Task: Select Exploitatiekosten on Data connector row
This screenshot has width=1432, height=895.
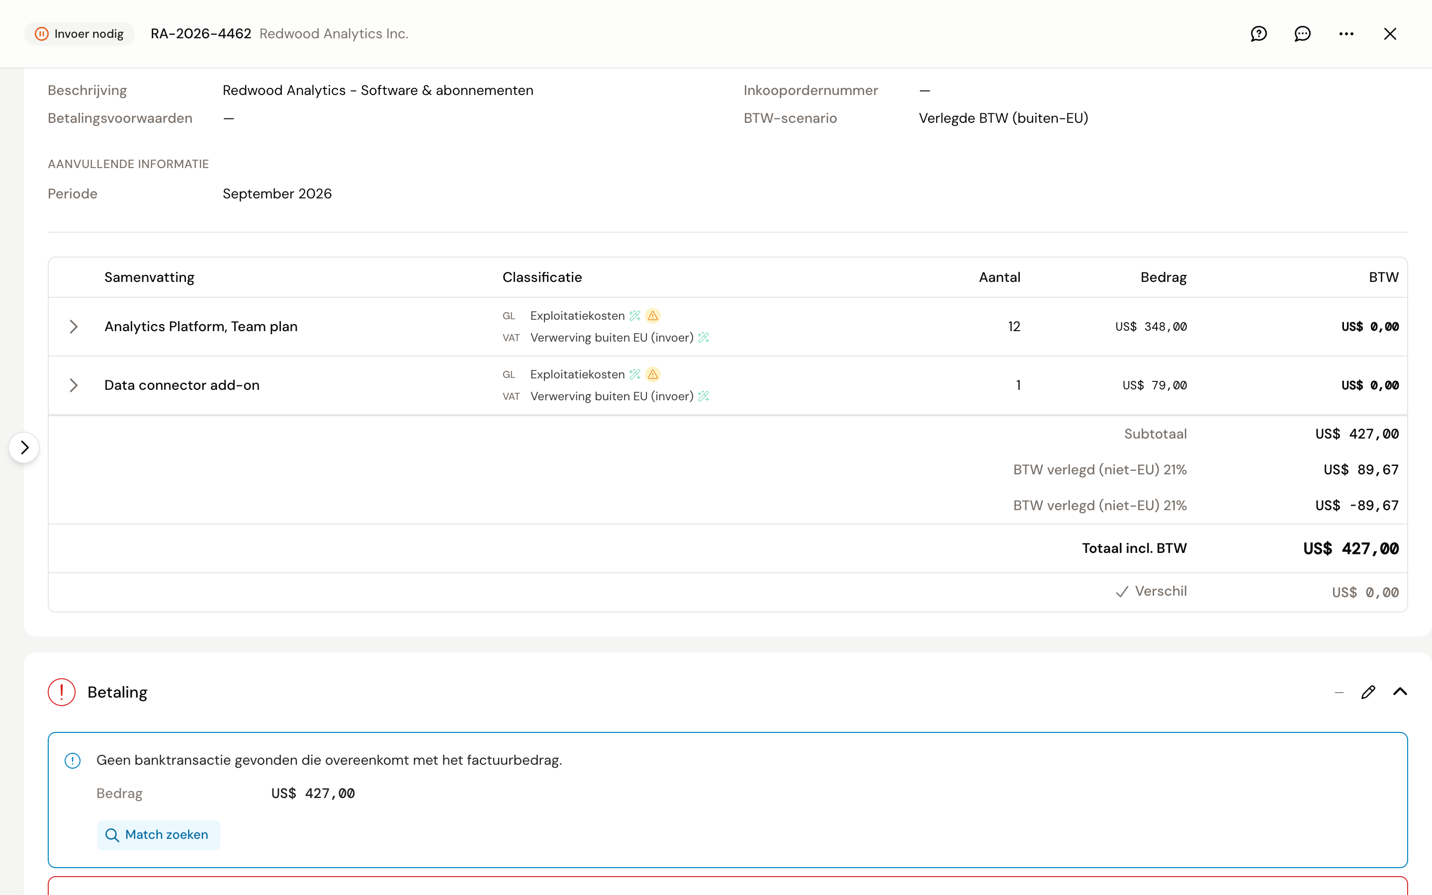Action: (x=578, y=374)
